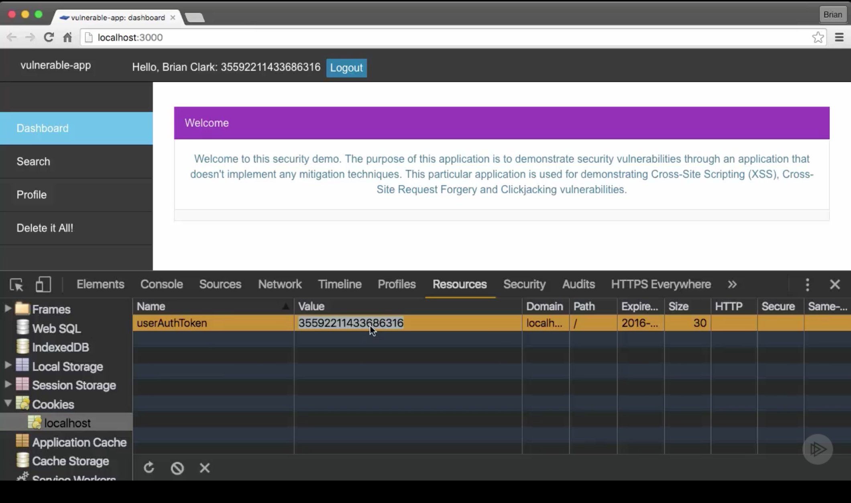Open Profile in the app sidebar
Screen dimensions: 851x503
[x=76, y=195]
